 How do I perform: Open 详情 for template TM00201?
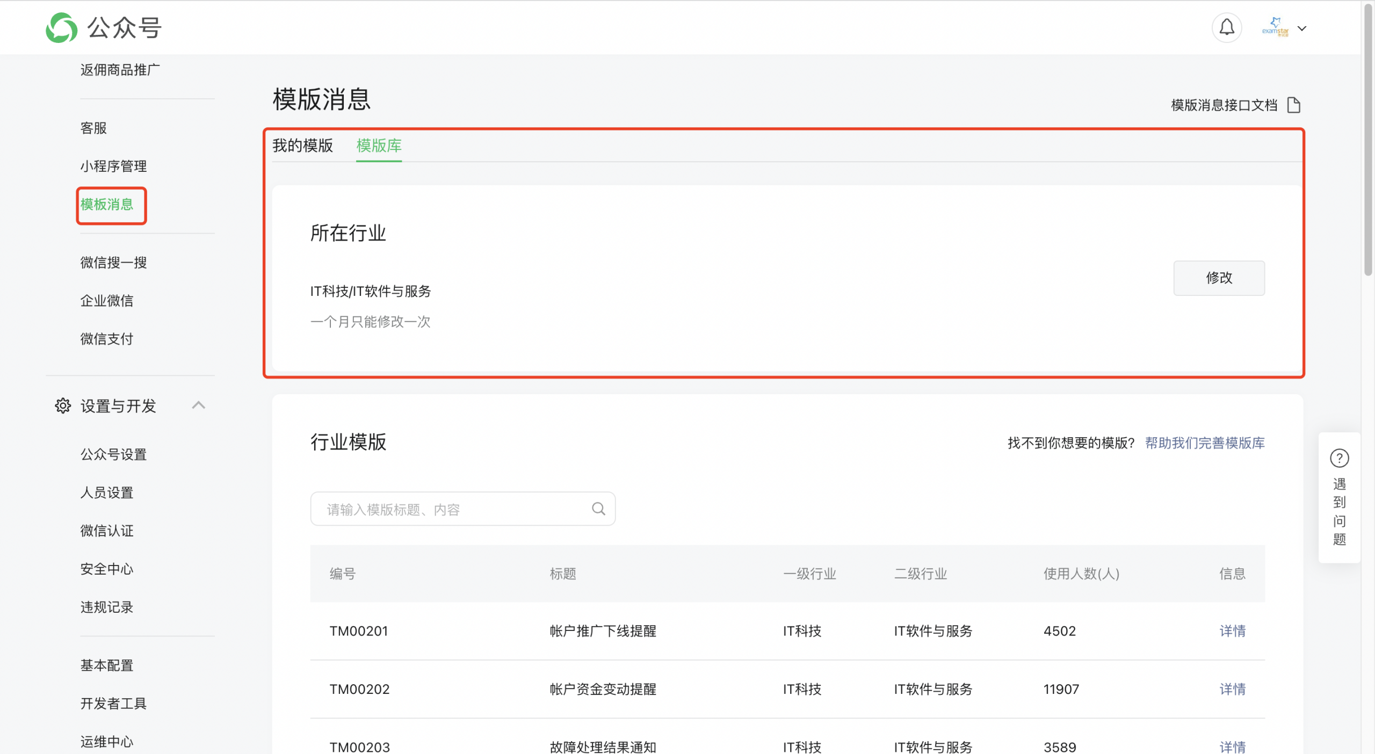1232,631
